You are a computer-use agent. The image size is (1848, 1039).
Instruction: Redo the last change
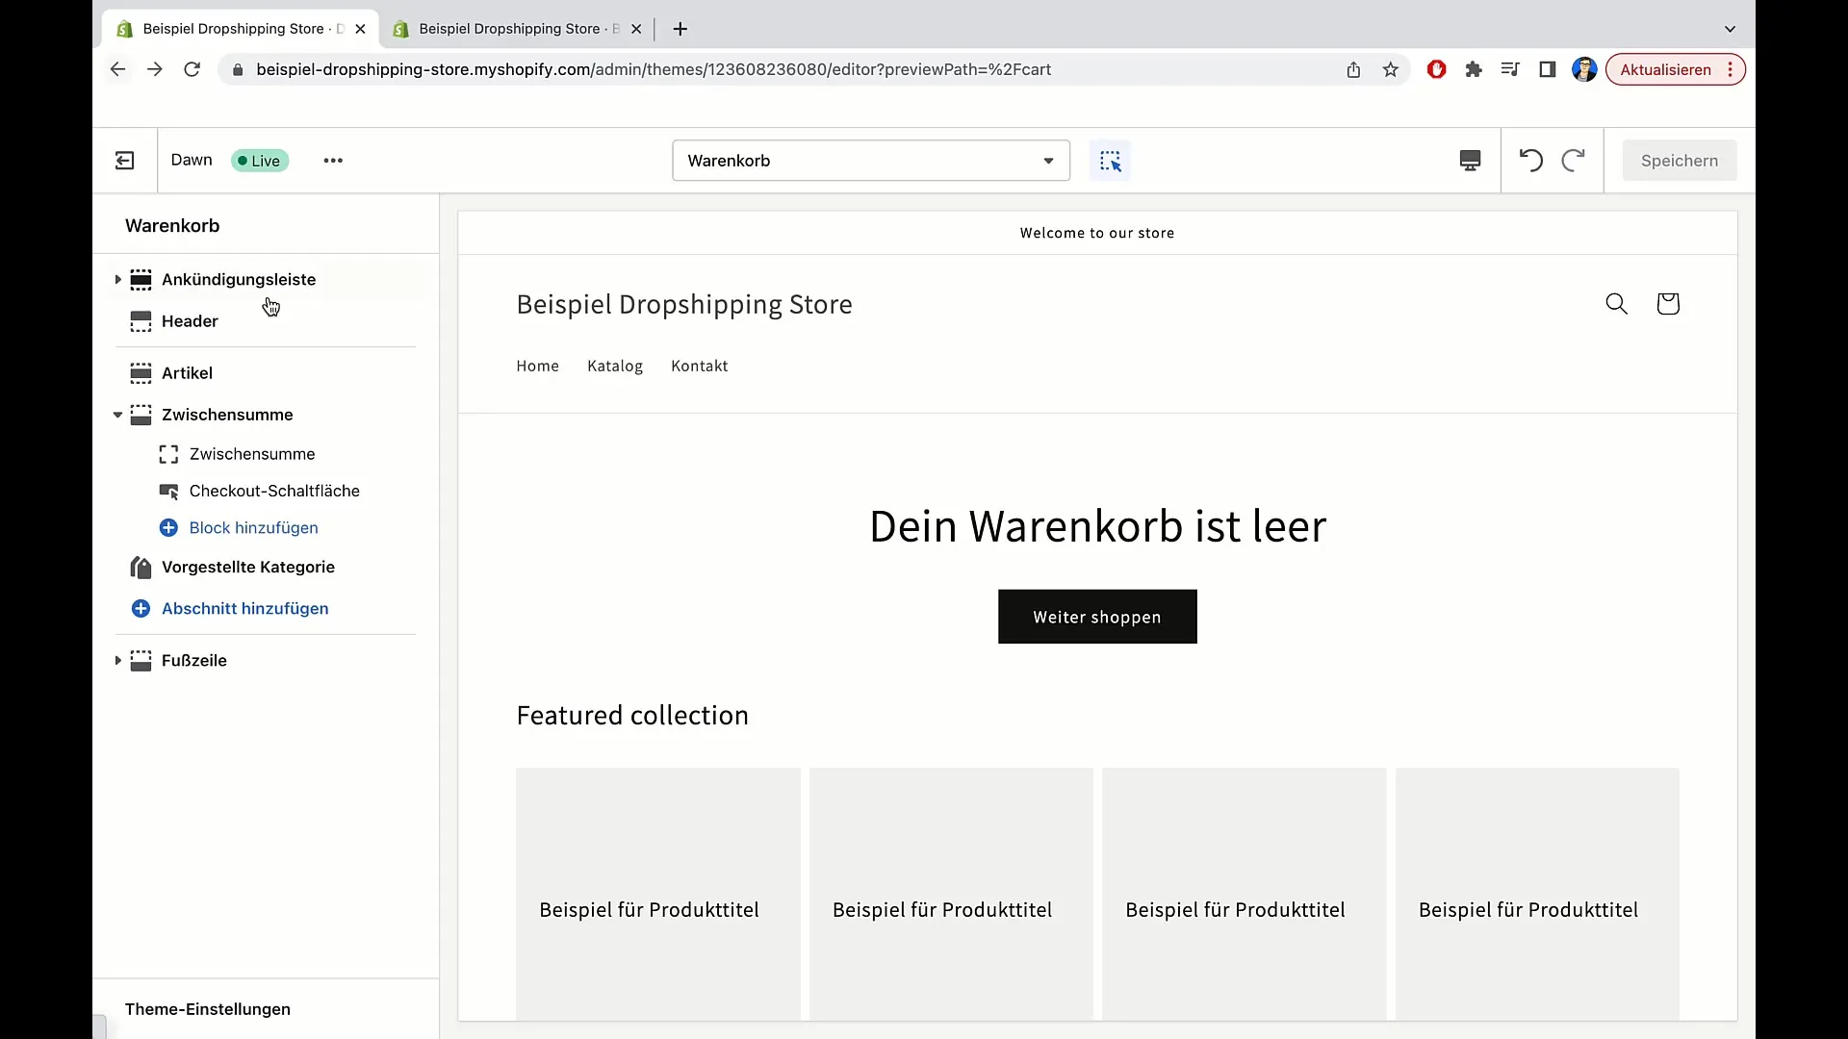pos(1573,160)
